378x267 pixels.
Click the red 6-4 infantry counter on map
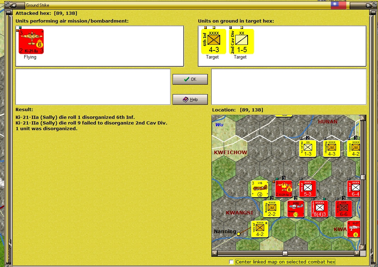coord(354,189)
